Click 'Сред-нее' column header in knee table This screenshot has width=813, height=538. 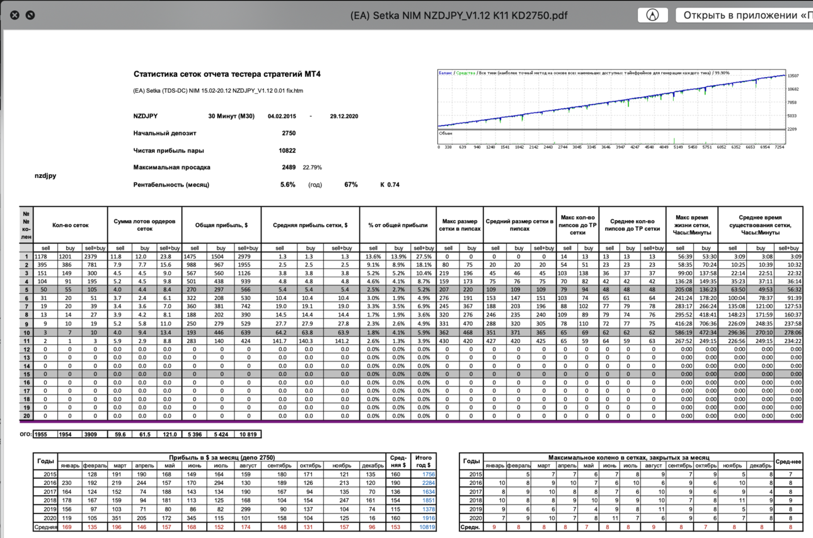pos(788,462)
